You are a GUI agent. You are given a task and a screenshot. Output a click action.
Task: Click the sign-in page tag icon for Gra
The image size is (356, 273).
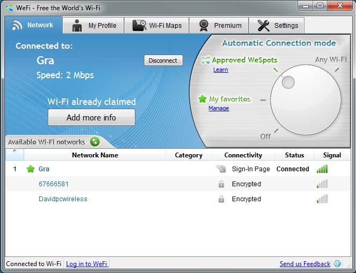point(221,169)
